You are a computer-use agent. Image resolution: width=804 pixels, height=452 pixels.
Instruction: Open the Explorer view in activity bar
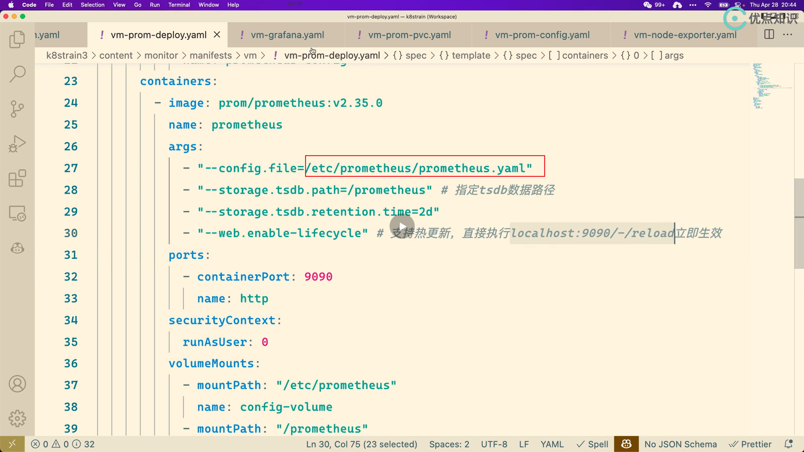tap(17, 40)
